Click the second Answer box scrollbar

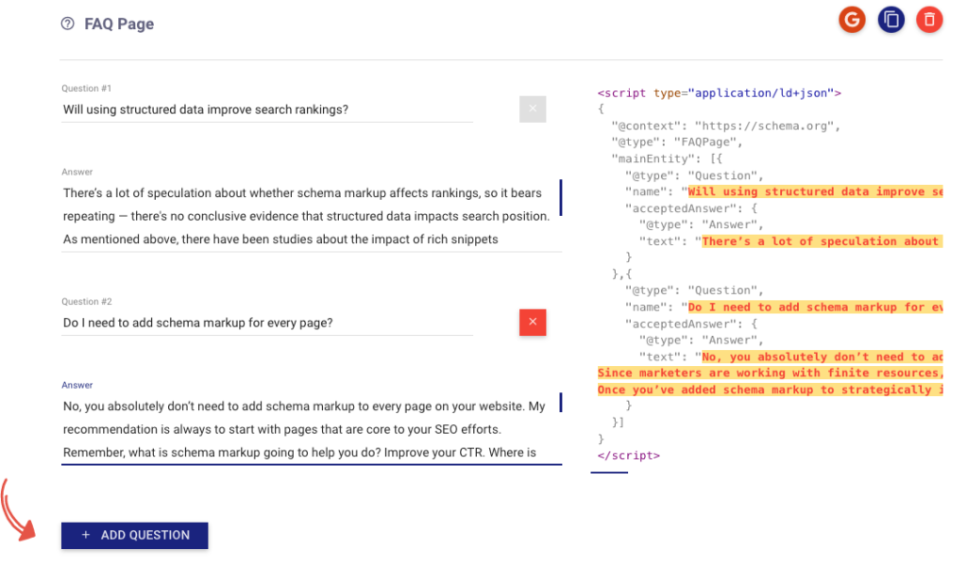click(561, 403)
